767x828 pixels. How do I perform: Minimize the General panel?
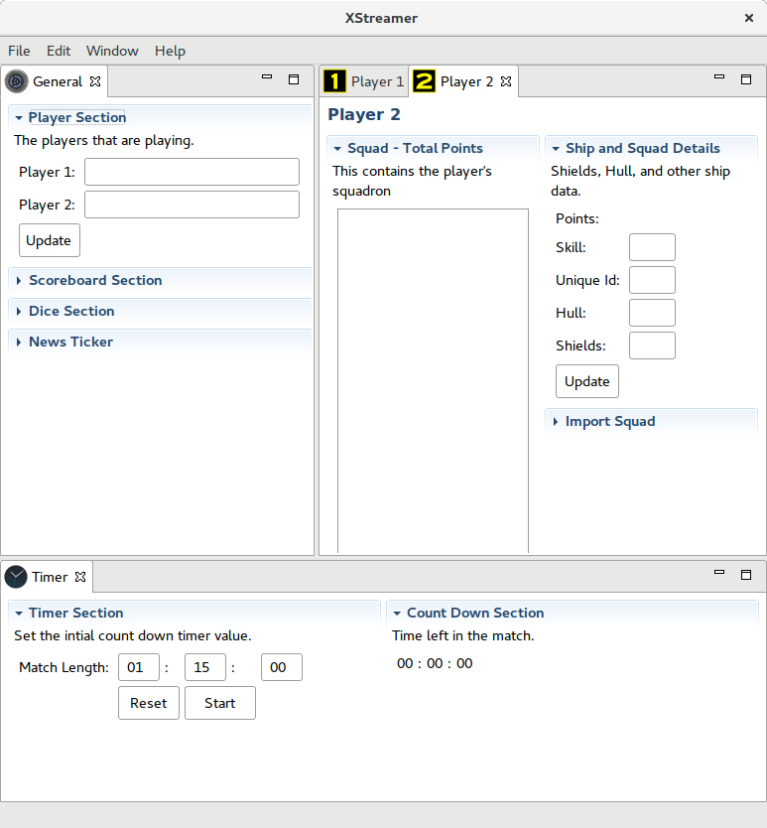(x=267, y=77)
